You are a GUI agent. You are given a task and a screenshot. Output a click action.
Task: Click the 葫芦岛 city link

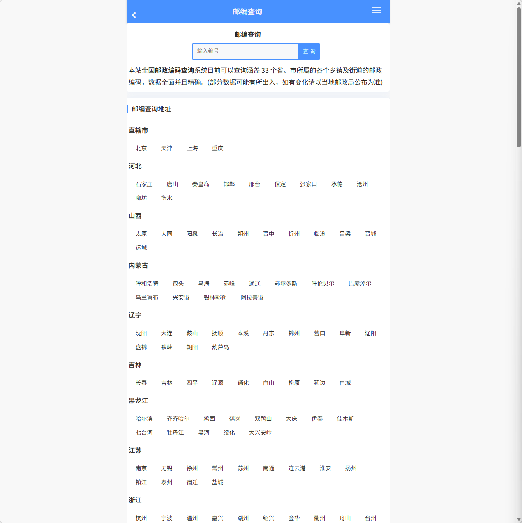(x=220, y=347)
